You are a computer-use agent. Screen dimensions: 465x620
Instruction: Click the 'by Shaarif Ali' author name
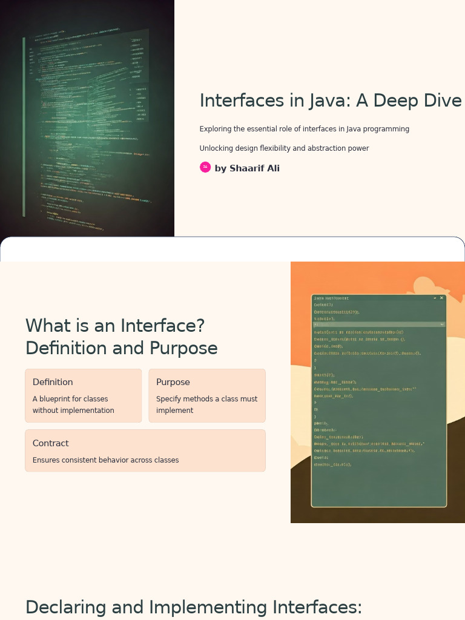[247, 168]
